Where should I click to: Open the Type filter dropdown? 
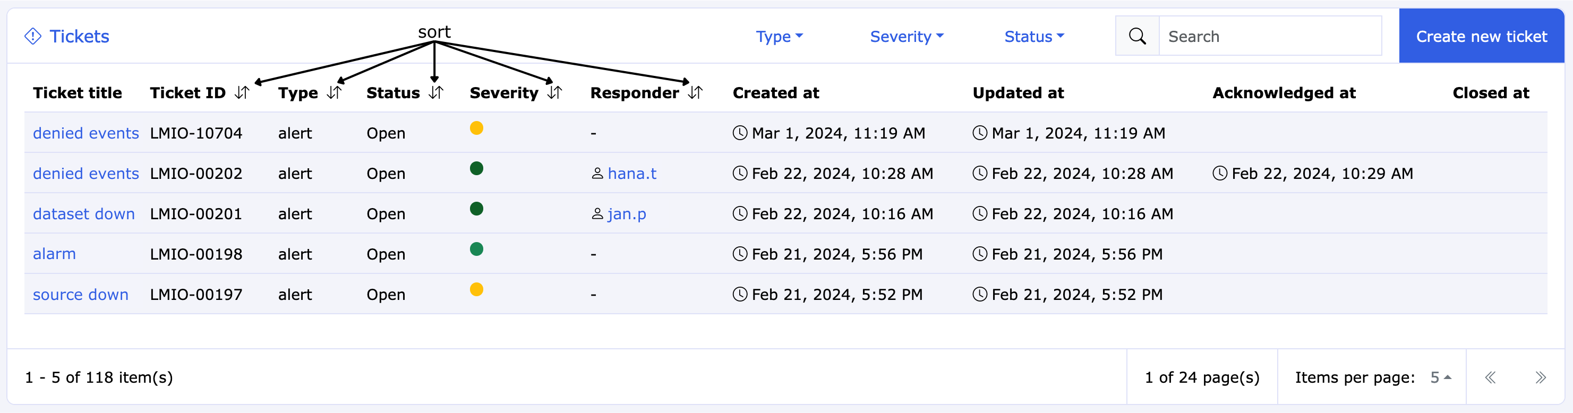(x=779, y=37)
